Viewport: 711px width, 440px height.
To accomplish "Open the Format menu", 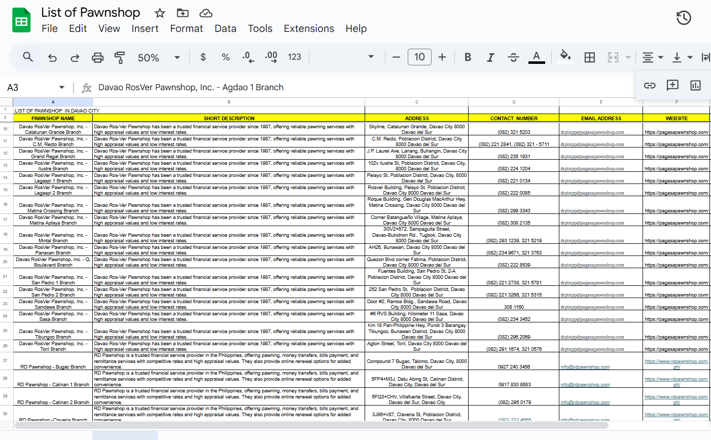I will (187, 28).
